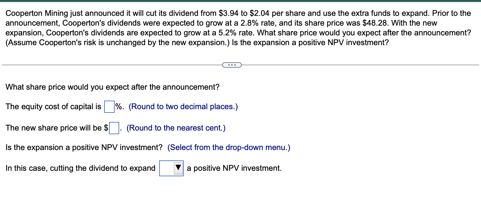Click the teal header bar at the top
Screen dimensions: 481x197
[x=241, y=2]
